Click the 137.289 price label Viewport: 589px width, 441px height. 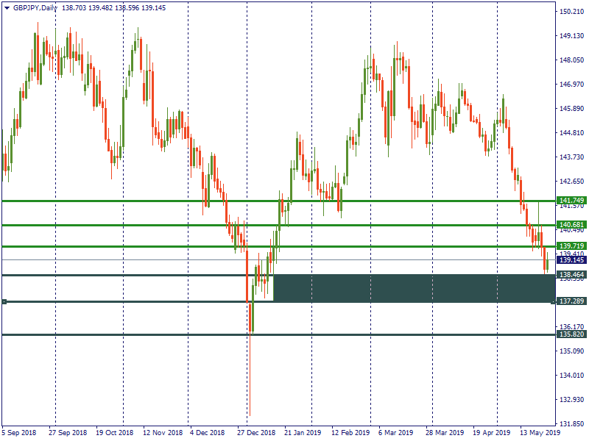point(571,301)
